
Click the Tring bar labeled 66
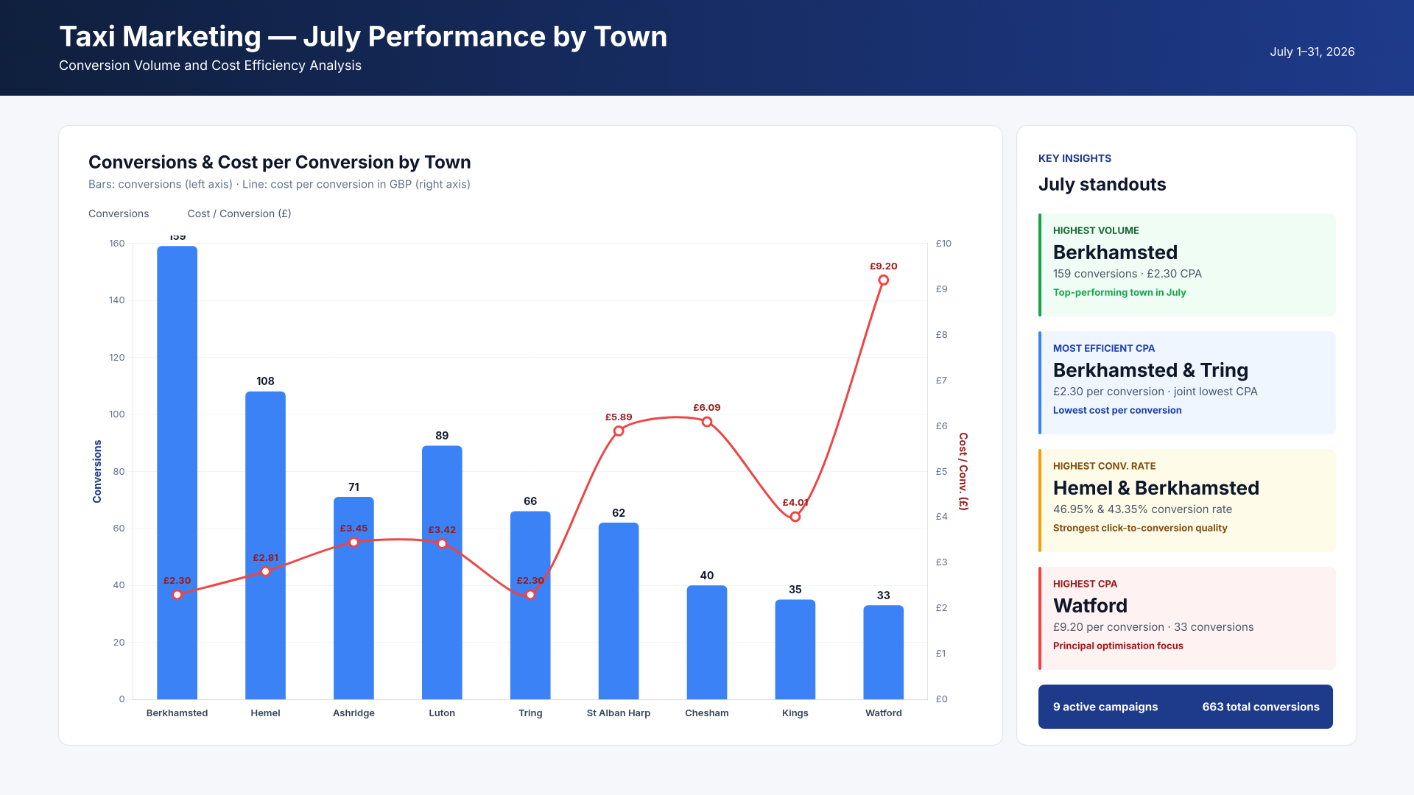click(x=530, y=605)
